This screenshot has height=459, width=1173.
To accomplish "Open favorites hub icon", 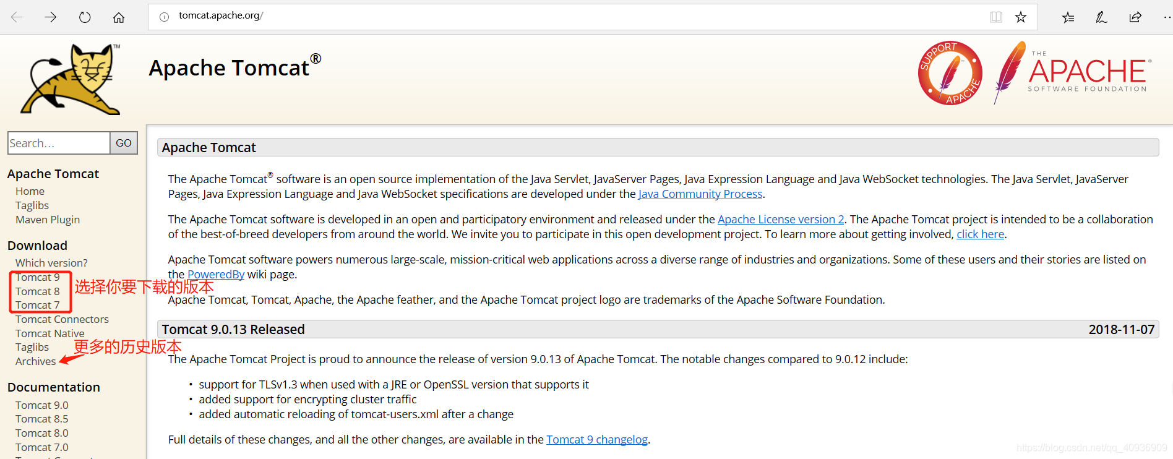I will (x=1068, y=17).
